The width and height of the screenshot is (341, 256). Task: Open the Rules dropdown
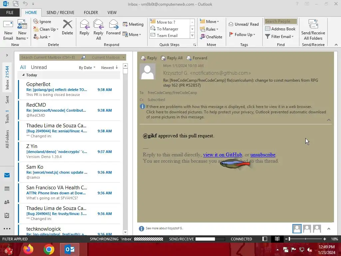pyautogui.click(x=209, y=29)
